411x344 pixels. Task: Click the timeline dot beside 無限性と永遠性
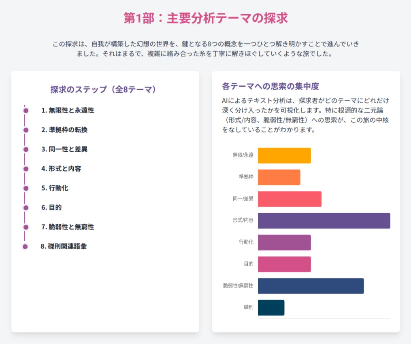point(26,110)
